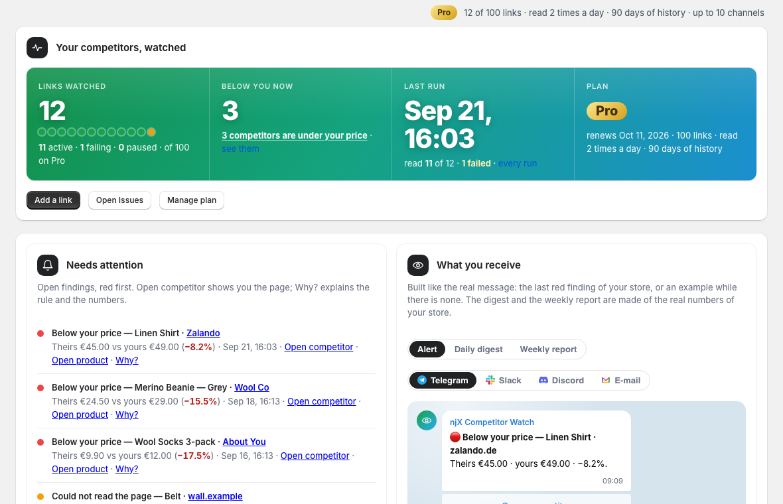Click the orange failing dot under Links Watched
This screenshot has width=783, height=504.
coord(151,132)
